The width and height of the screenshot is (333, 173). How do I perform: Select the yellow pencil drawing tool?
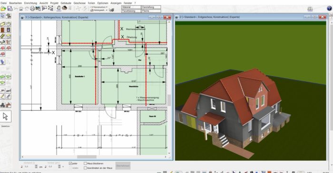tap(2, 97)
